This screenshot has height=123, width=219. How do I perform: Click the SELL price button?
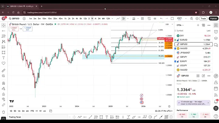pos(14,29)
